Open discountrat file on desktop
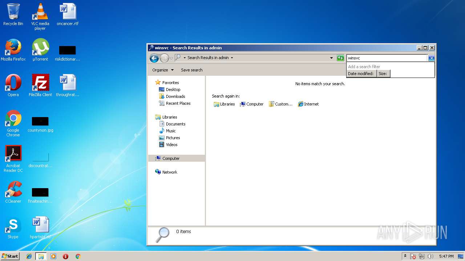 40,159
